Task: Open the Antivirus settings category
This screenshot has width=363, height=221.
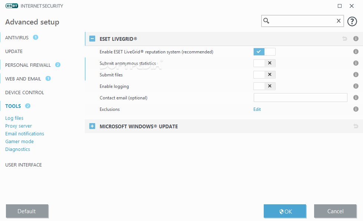Action: (17, 37)
